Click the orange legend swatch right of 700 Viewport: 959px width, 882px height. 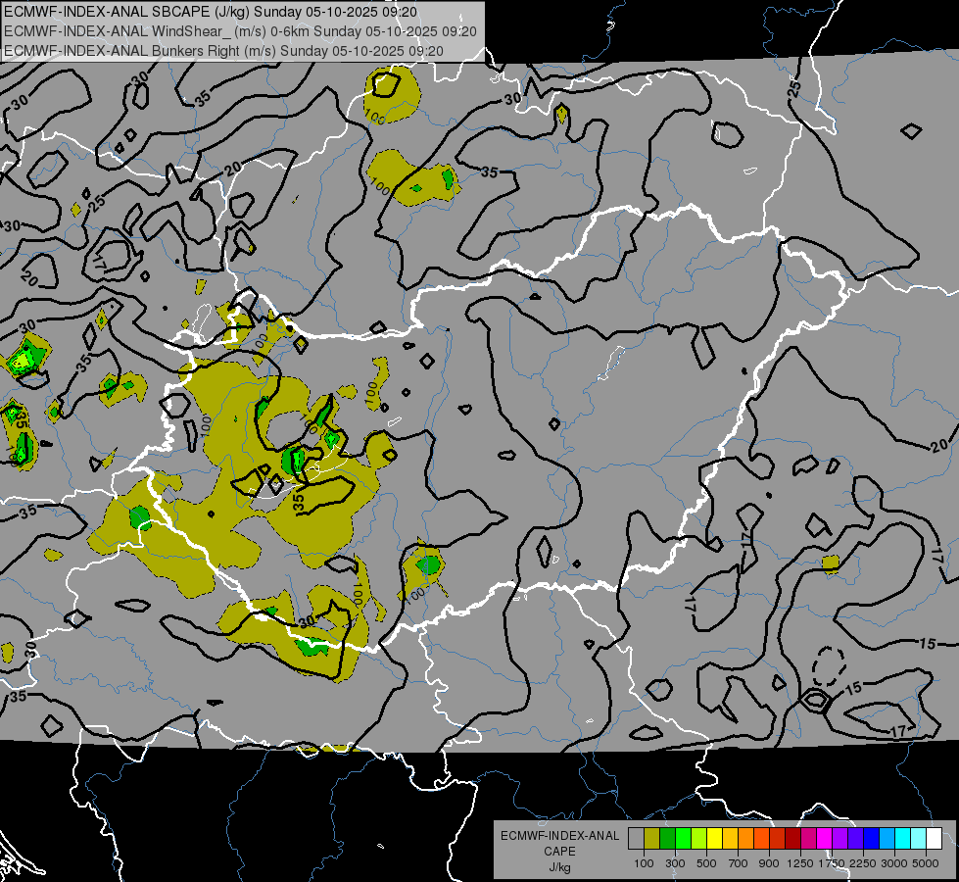(x=745, y=839)
